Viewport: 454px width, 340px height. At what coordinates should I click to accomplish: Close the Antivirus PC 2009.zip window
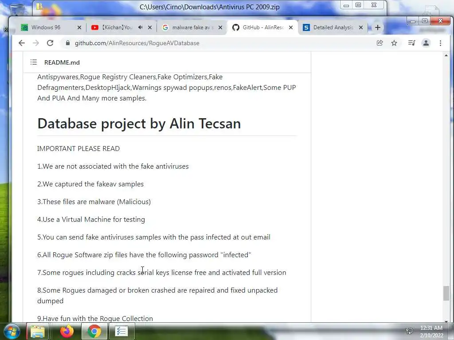[374, 5]
